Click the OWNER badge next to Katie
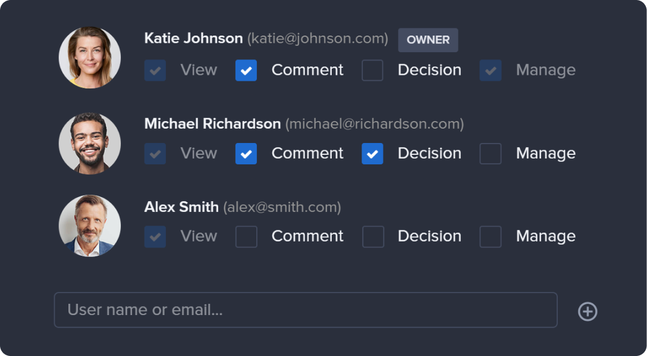647x356 pixels. [428, 40]
